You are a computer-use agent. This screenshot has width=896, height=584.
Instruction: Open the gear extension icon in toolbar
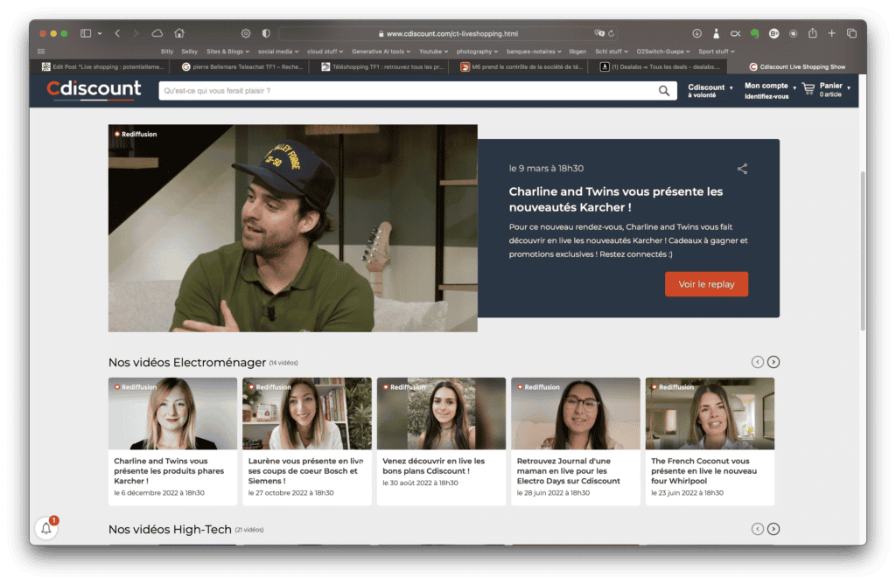tap(246, 33)
